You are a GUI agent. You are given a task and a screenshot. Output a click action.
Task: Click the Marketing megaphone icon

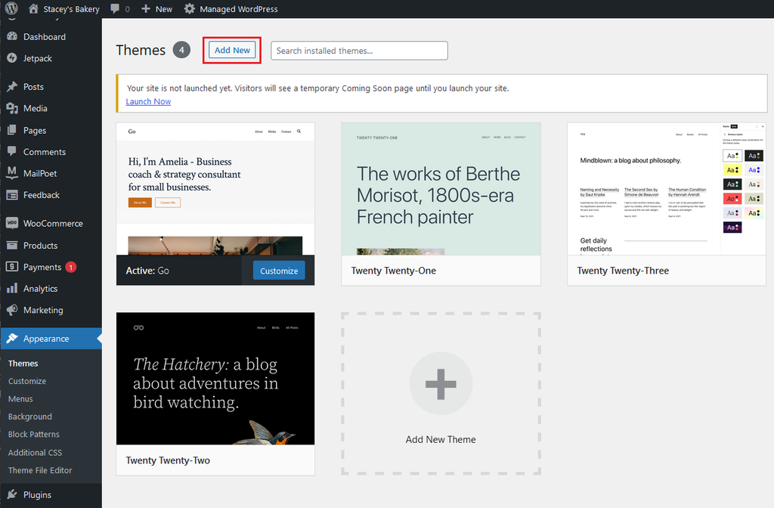point(12,310)
